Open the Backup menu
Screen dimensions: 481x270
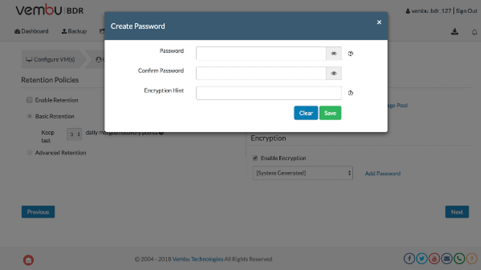pos(74,31)
